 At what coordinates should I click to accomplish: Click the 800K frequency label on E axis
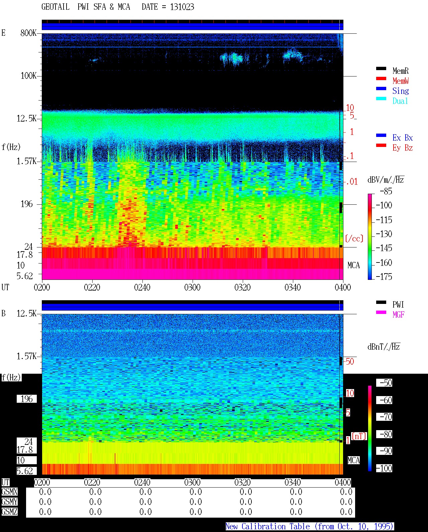coord(28,33)
